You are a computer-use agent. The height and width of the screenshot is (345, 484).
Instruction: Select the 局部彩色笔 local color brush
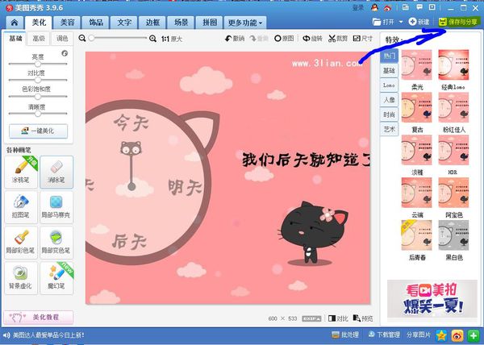click(21, 243)
